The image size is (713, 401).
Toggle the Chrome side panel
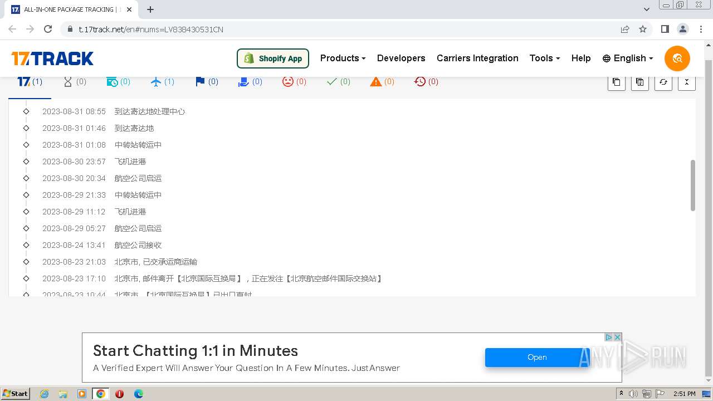(665, 29)
